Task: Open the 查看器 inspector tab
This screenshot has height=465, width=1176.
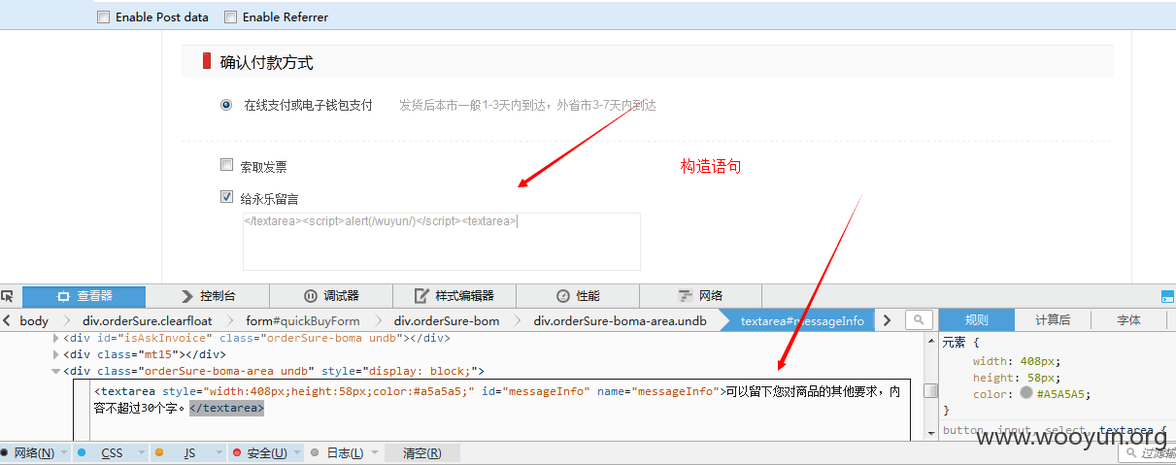Action: click(84, 296)
